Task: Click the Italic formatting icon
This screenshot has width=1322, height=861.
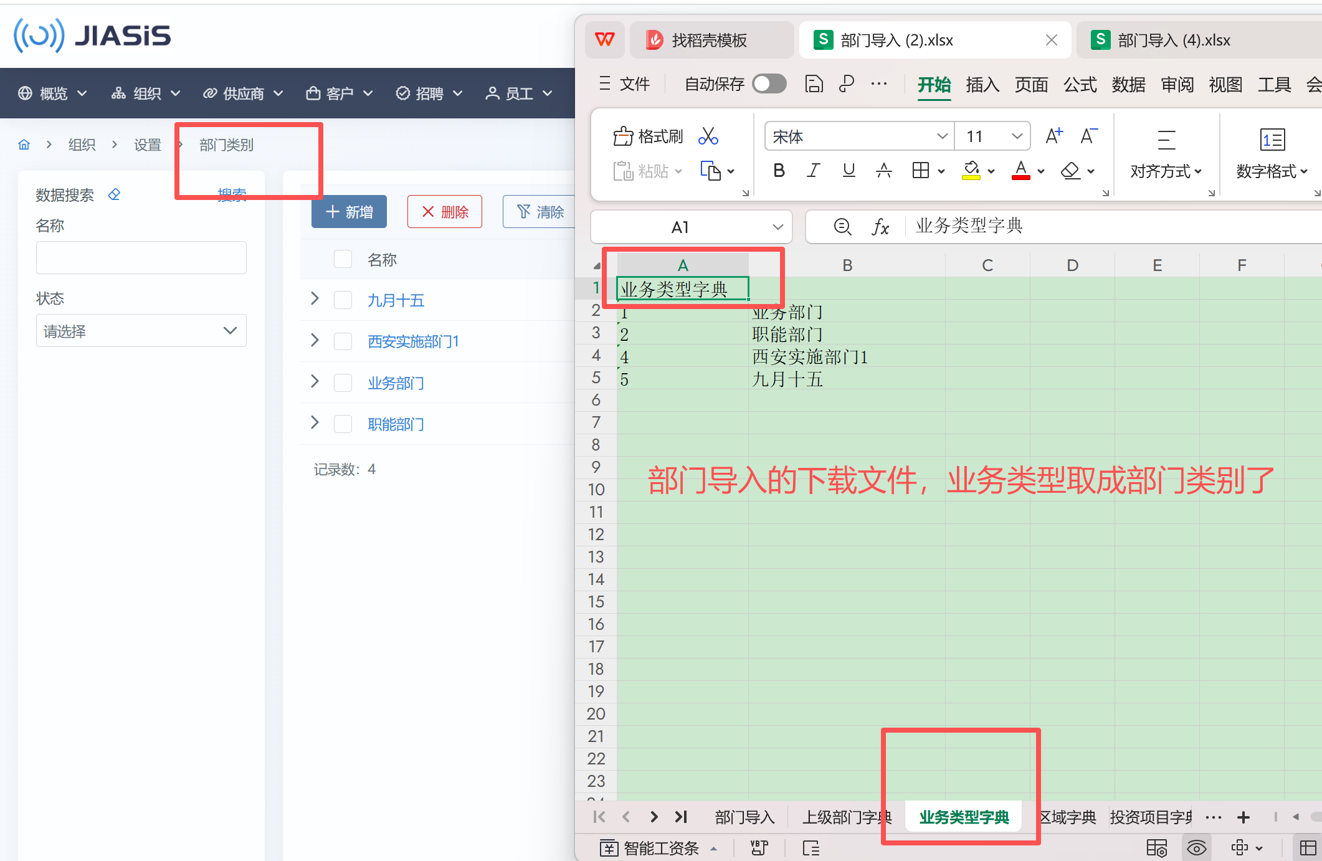Action: coord(813,171)
